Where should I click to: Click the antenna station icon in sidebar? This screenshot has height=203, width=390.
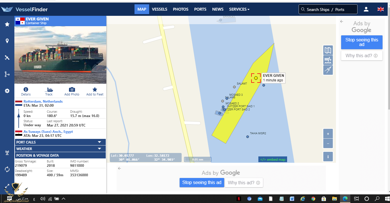tap(7, 153)
